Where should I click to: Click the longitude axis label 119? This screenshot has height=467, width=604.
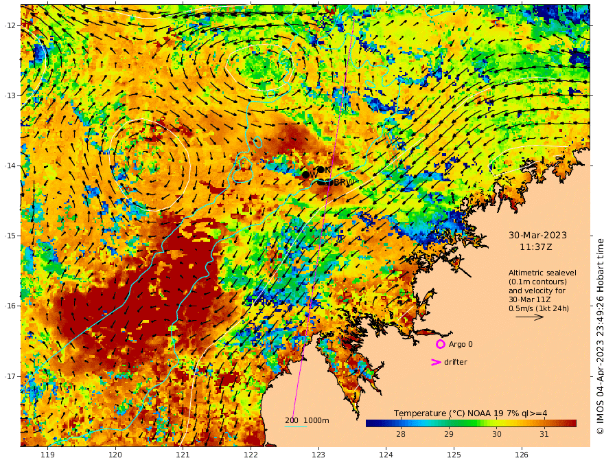point(48,455)
